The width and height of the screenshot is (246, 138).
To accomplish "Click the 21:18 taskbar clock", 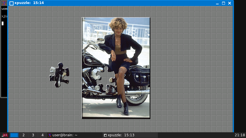I will [x=240, y=135].
